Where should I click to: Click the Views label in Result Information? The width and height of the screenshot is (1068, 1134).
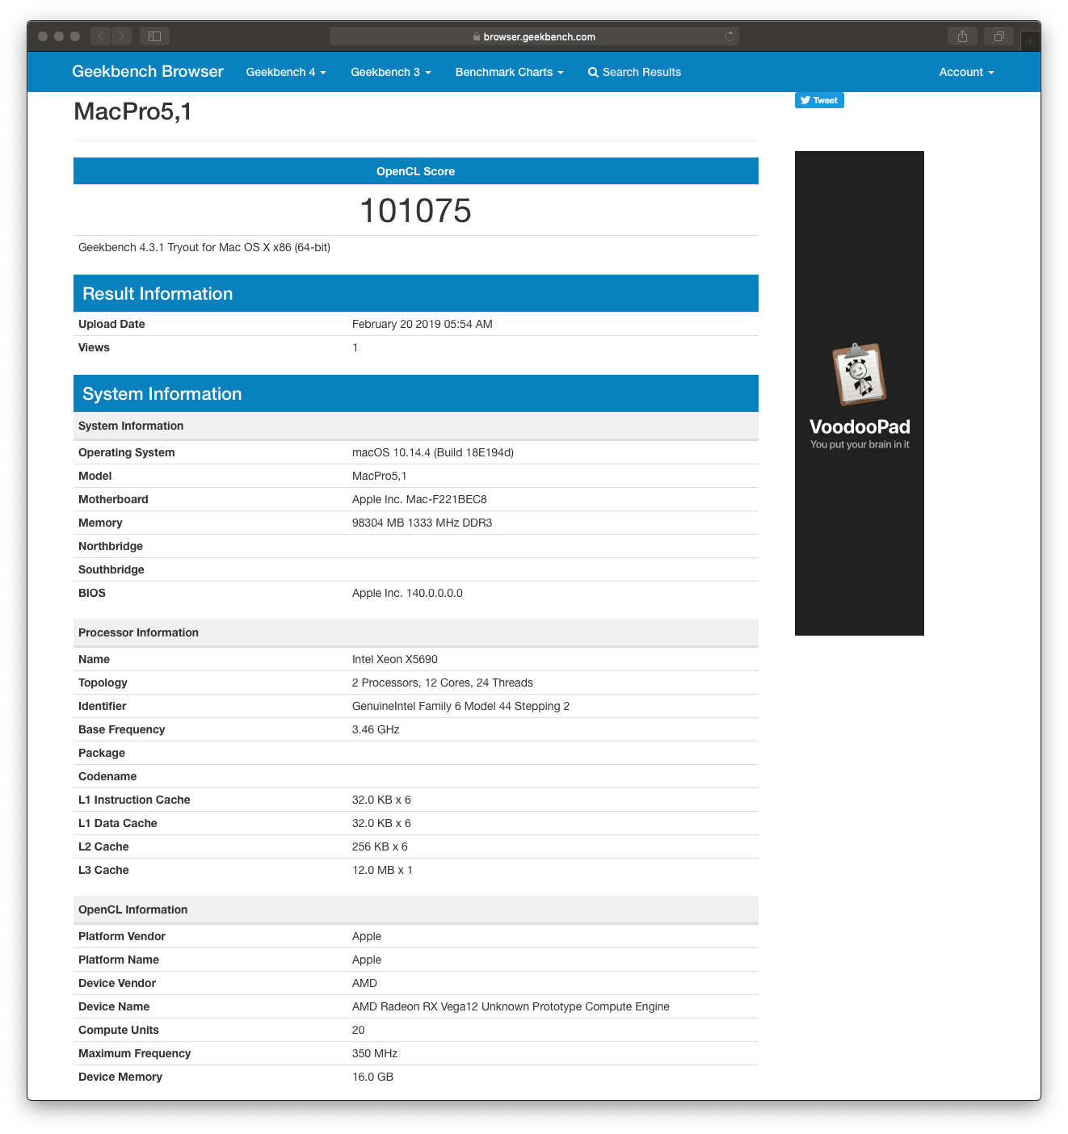coord(94,347)
